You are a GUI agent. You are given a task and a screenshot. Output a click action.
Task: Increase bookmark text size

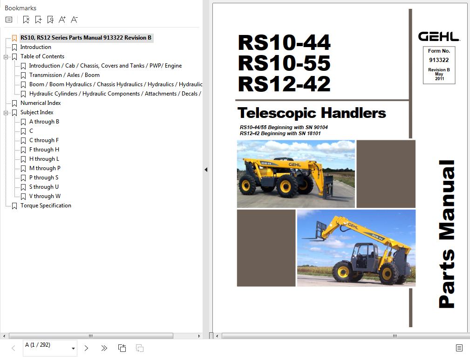[62, 20]
